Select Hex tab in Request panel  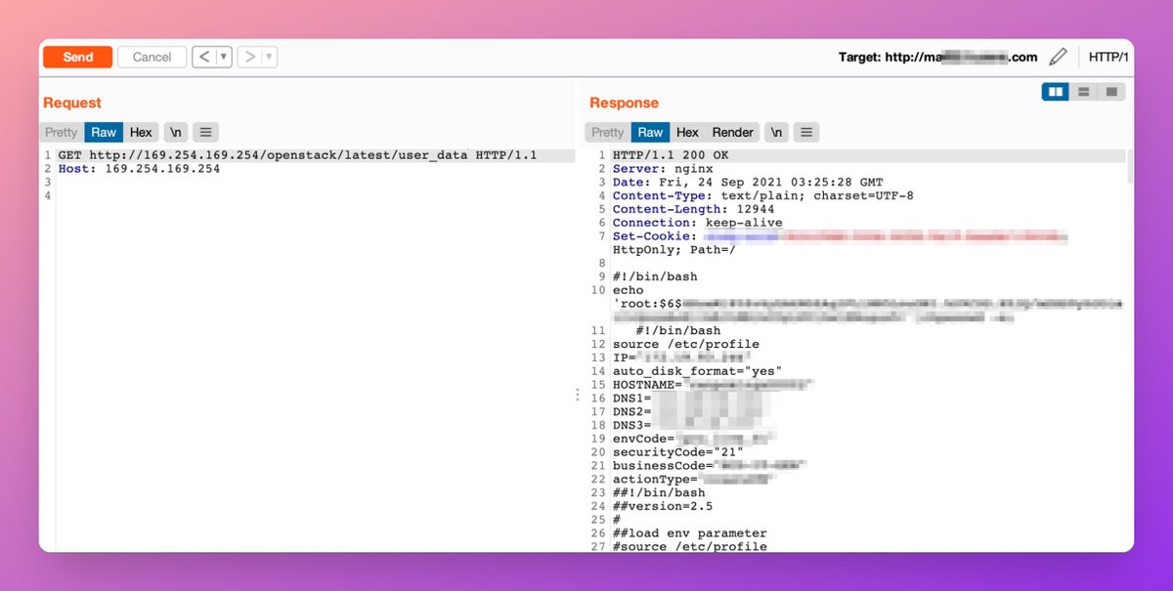pos(141,132)
